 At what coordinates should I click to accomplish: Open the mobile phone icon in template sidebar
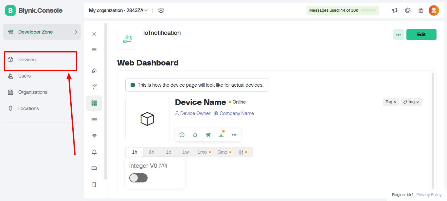pyautogui.click(x=94, y=185)
